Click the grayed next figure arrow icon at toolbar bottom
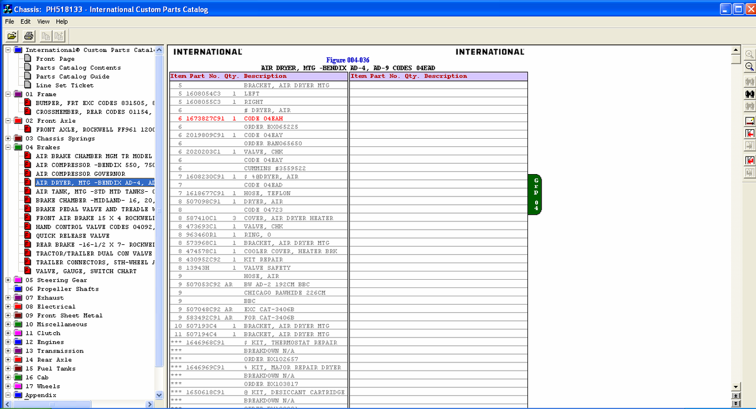756x409 pixels. click(x=750, y=172)
